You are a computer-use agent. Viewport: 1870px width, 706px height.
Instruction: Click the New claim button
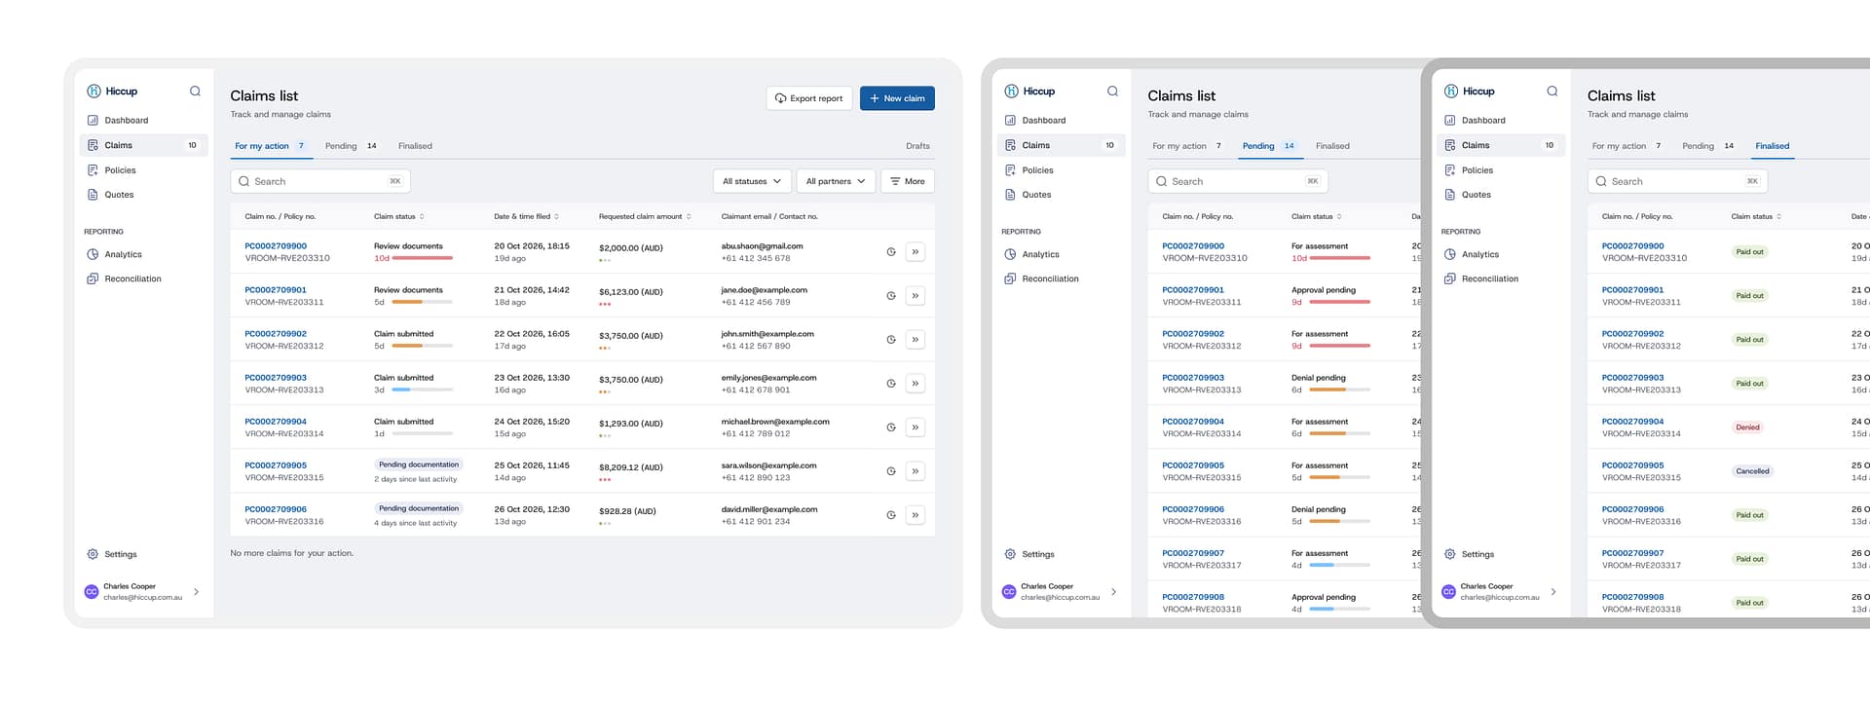896,98
